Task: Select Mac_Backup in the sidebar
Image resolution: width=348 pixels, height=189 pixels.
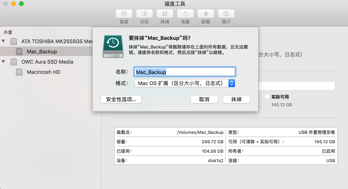Action: point(42,52)
